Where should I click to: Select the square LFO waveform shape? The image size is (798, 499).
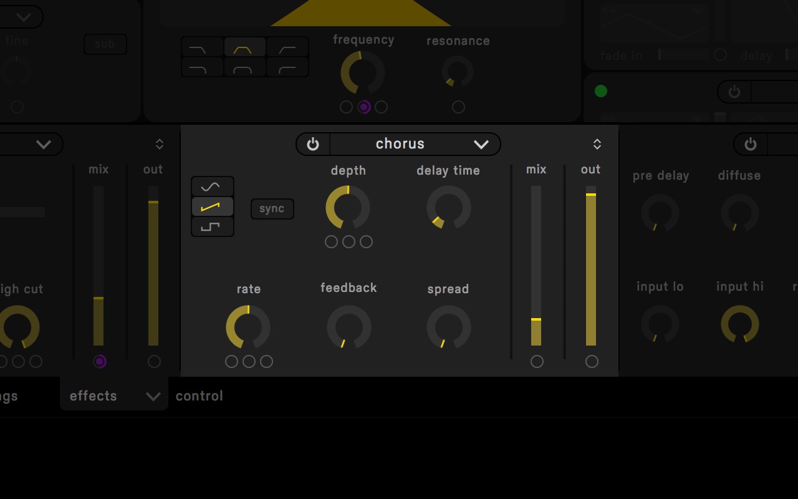click(x=213, y=226)
